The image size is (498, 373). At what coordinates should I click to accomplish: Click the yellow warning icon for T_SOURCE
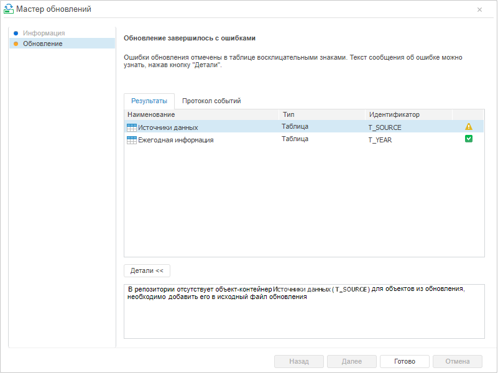coord(469,127)
